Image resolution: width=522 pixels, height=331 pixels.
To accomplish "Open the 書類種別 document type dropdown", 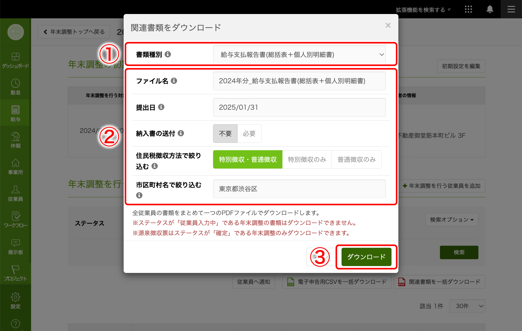I will click(299, 54).
